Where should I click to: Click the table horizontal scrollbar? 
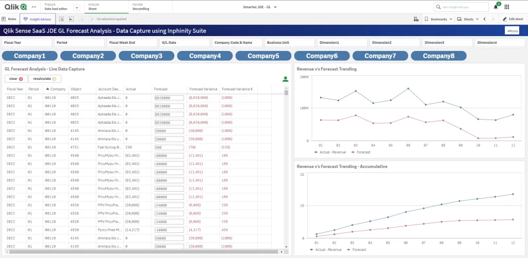pyautogui.click(x=144, y=252)
